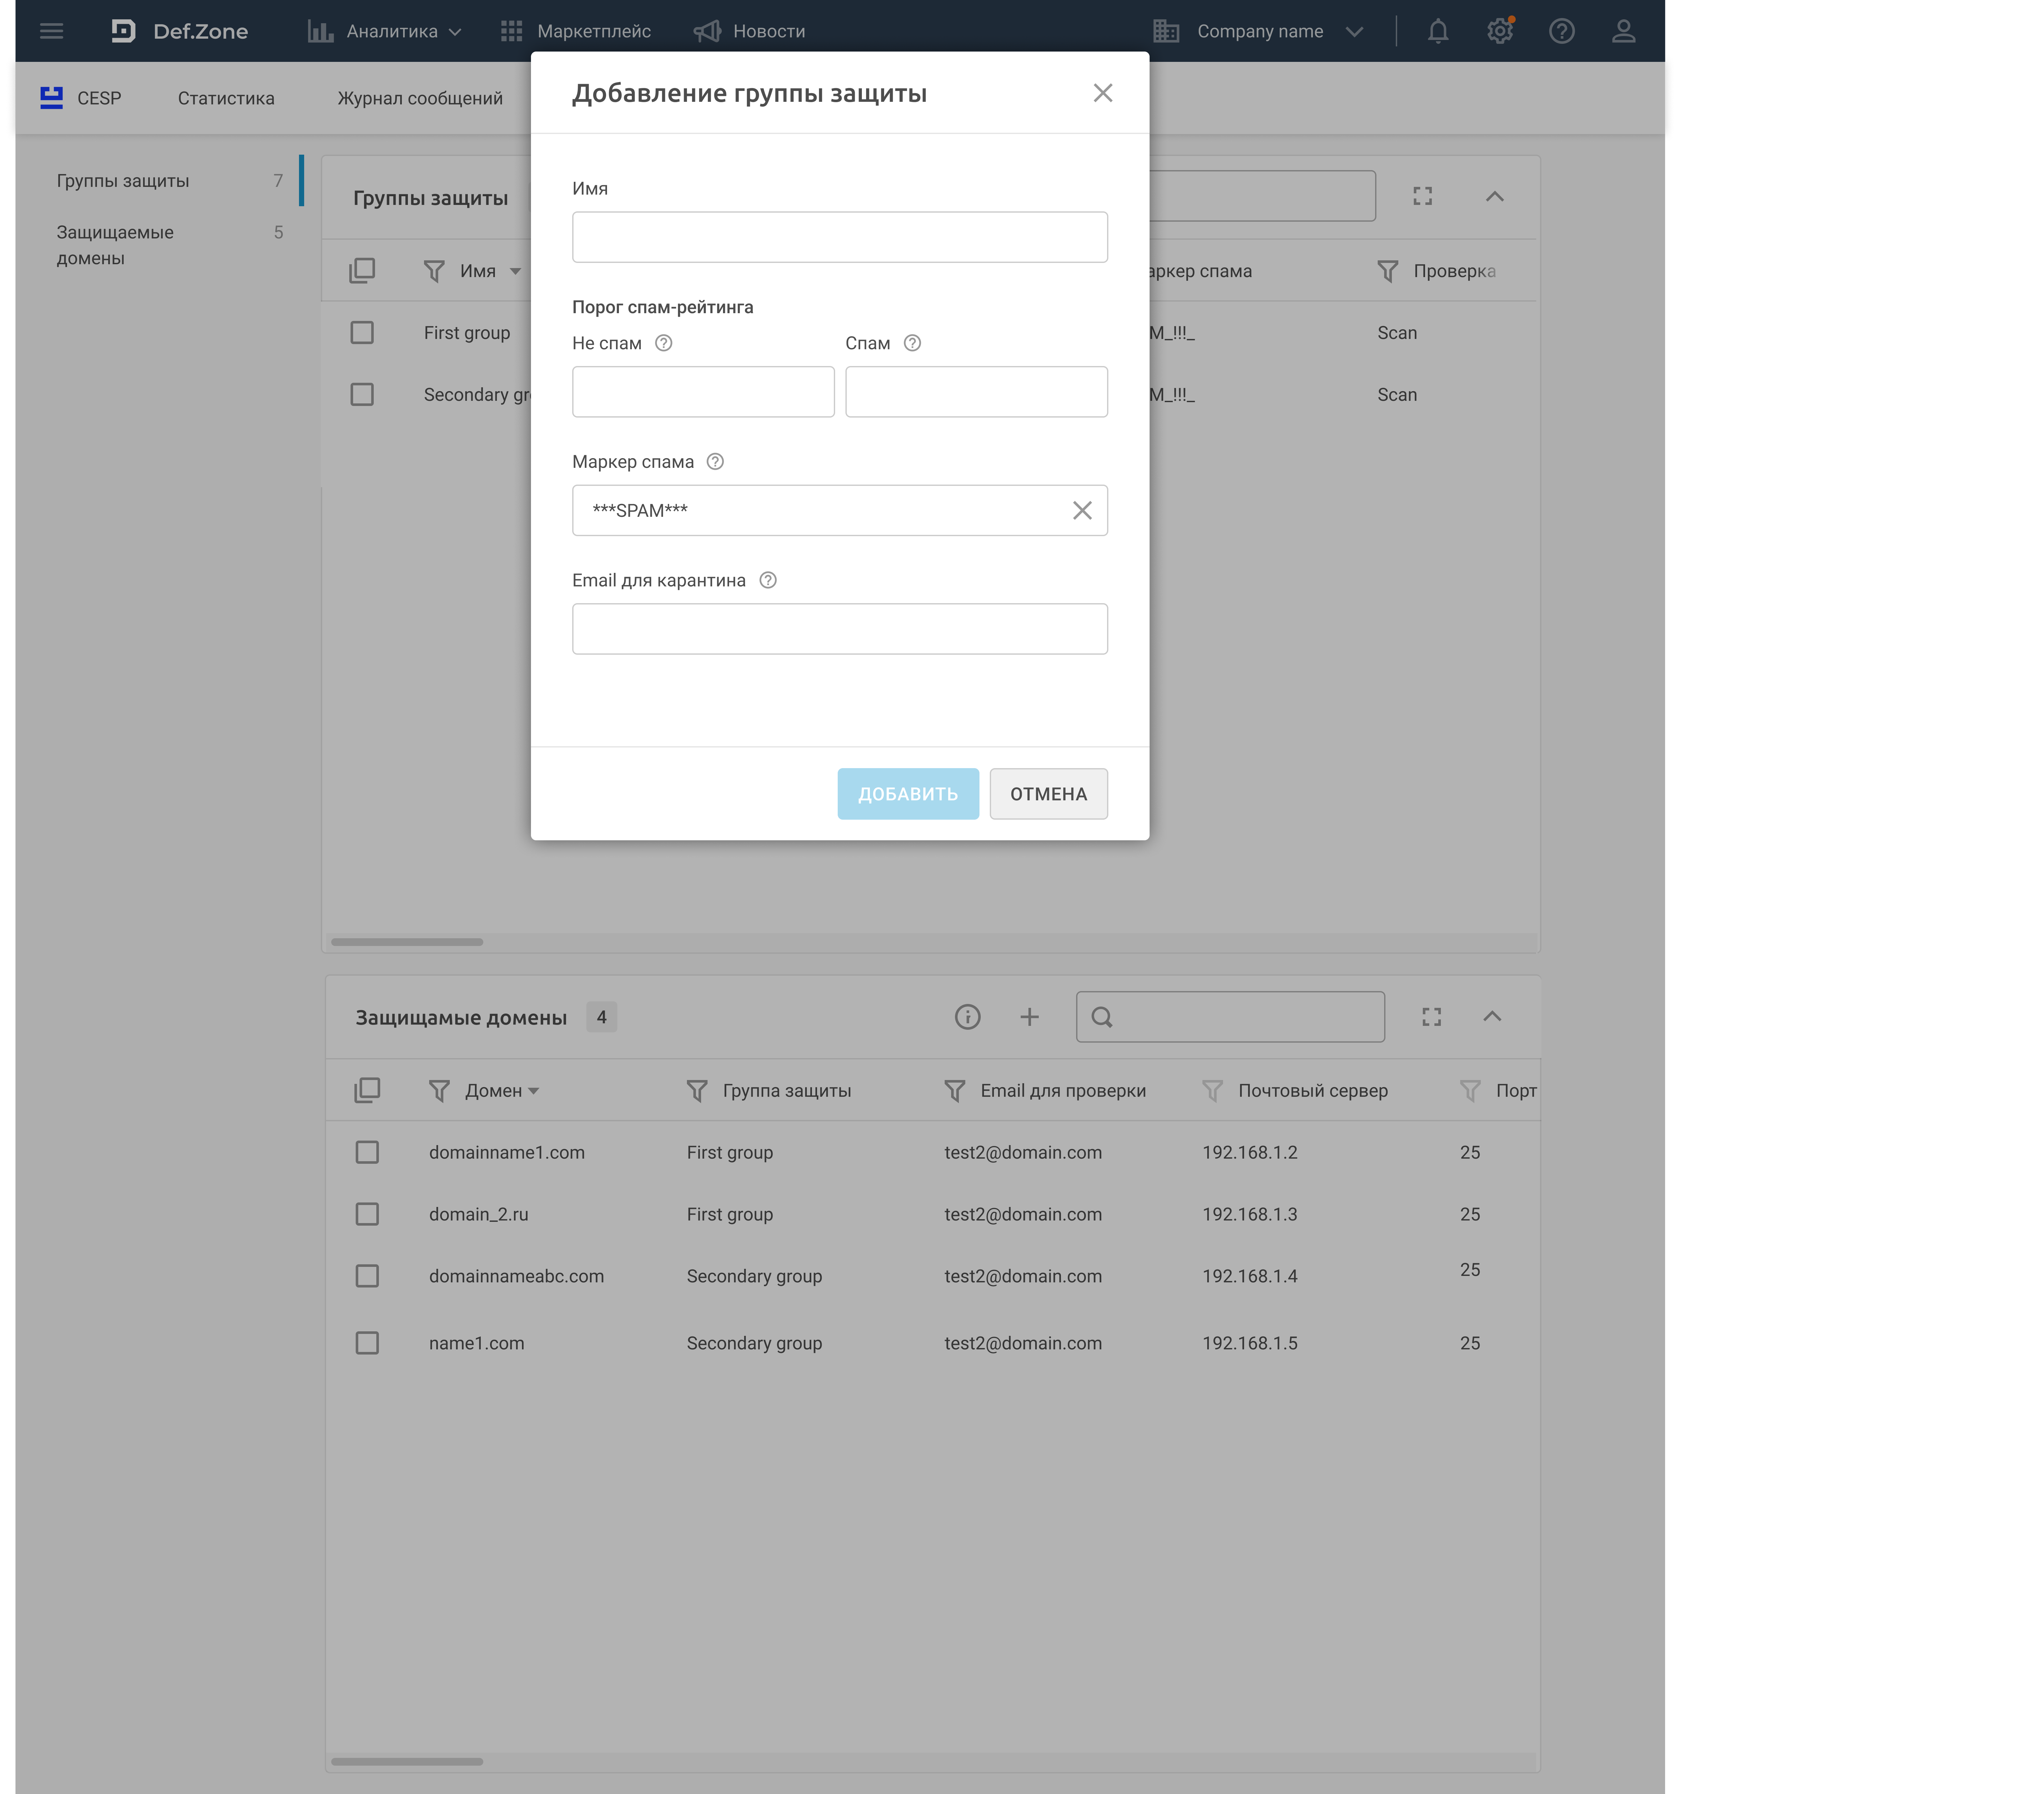The width and height of the screenshot is (2044, 1794).
Task: Open the Статистика tab
Action: click(x=226, y=98)
